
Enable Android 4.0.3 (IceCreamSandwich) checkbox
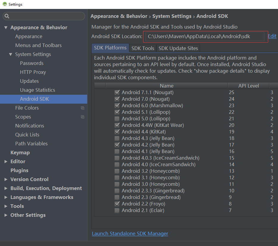(117, 158)
